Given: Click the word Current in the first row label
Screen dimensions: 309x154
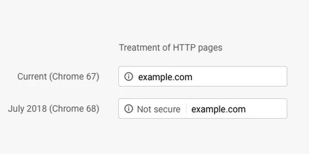Looking at the screenshot, I should [32, 77].
